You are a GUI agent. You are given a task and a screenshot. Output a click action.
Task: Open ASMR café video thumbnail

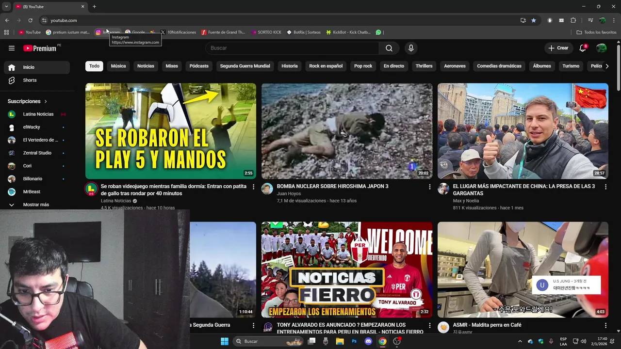[x=523, y=270]
